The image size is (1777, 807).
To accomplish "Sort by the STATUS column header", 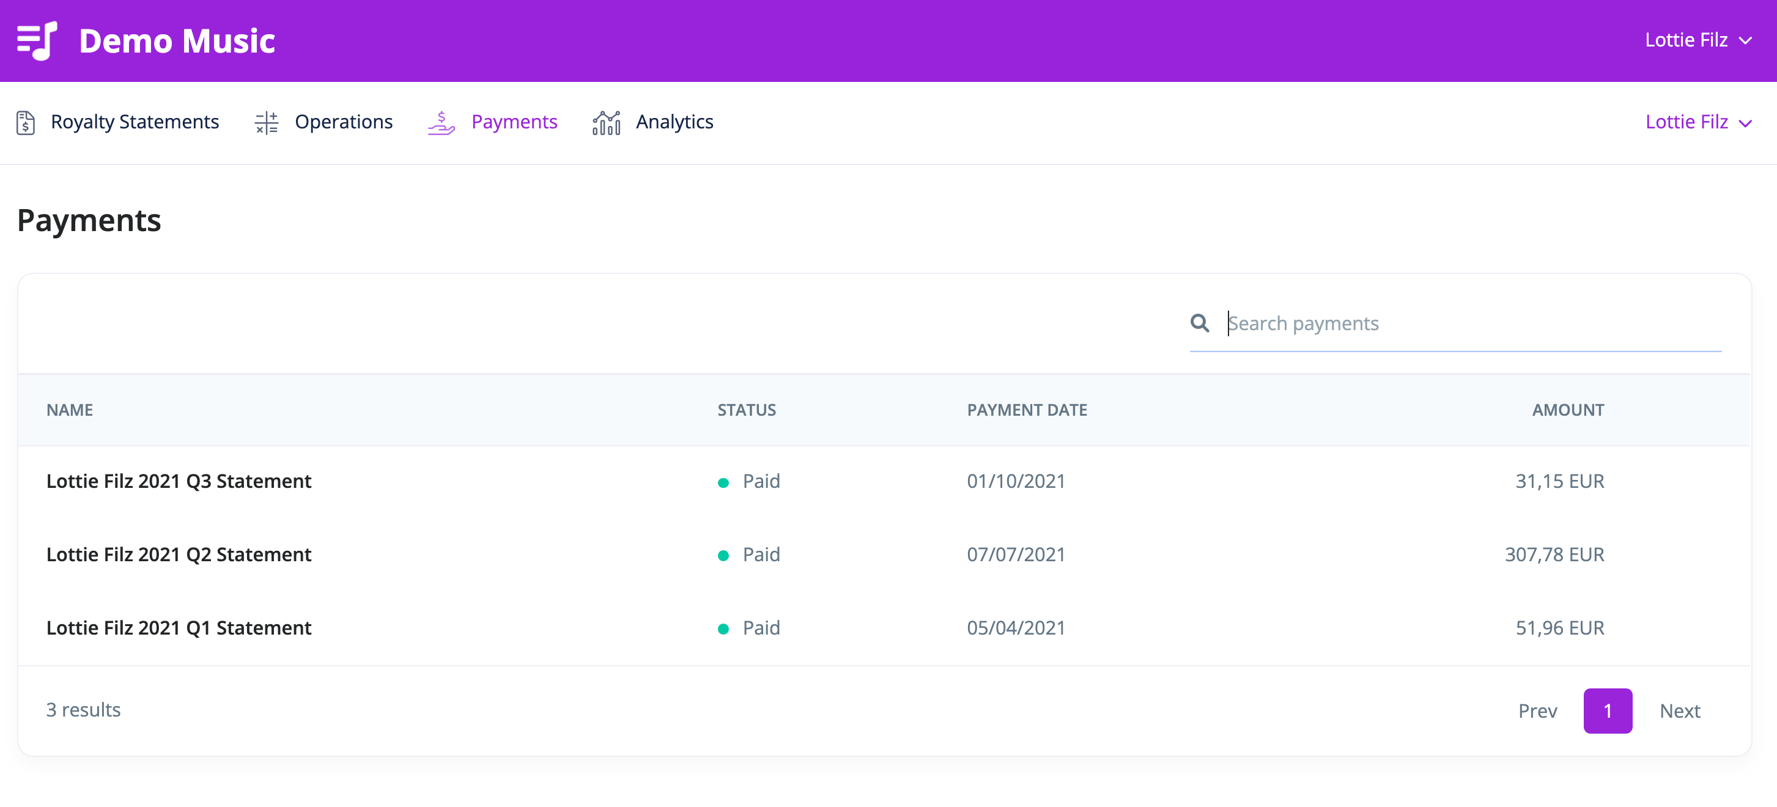I will tap(747, 410).
